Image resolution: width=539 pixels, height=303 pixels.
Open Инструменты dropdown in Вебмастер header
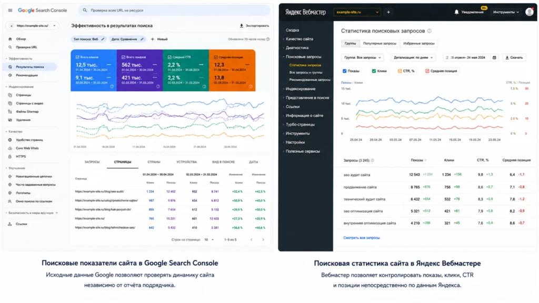(506, 12)
